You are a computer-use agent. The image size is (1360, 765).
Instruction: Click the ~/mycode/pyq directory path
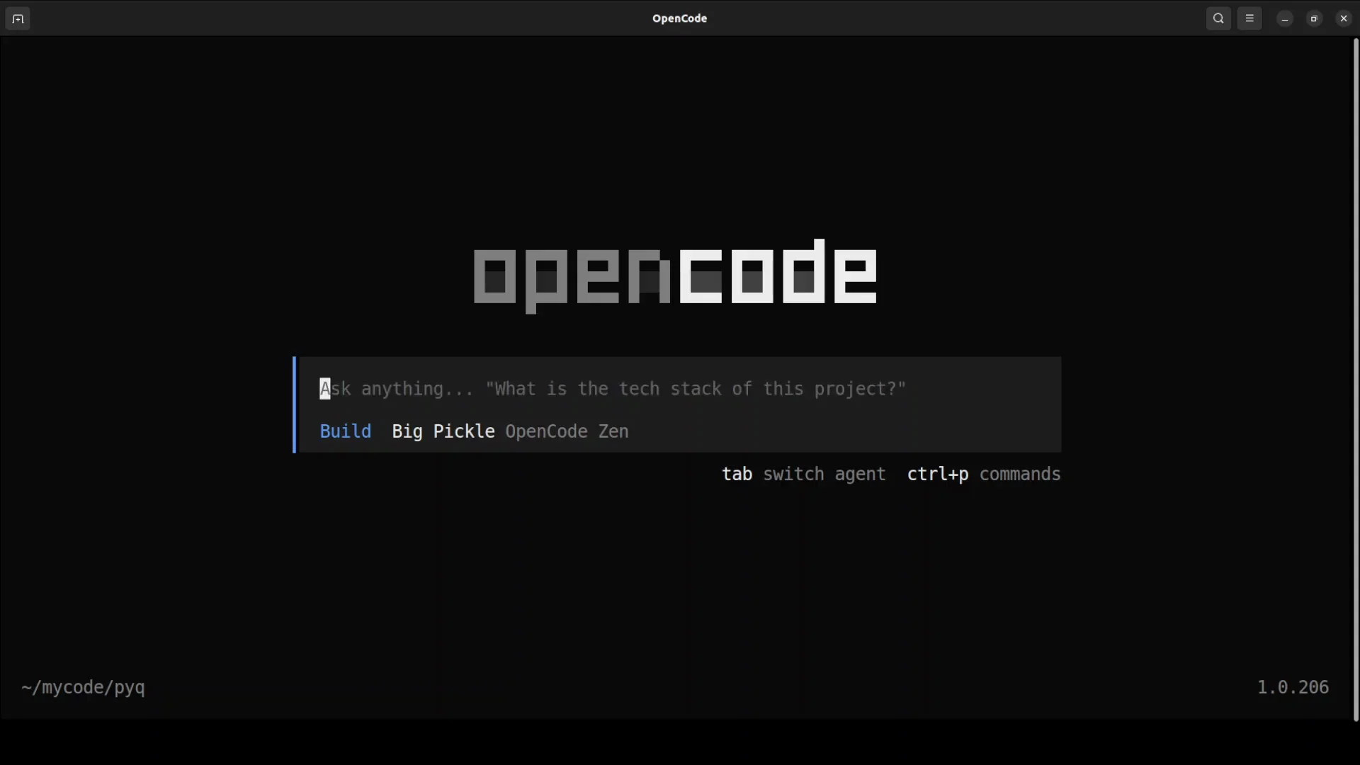click(x=83, y=687)
